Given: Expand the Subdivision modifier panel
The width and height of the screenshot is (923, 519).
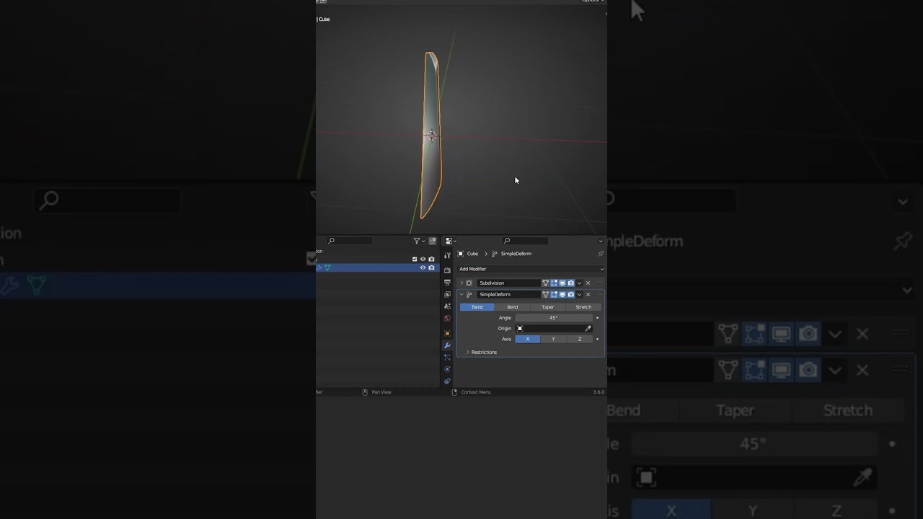Looking at the screenshot, I should pos(461,283).
